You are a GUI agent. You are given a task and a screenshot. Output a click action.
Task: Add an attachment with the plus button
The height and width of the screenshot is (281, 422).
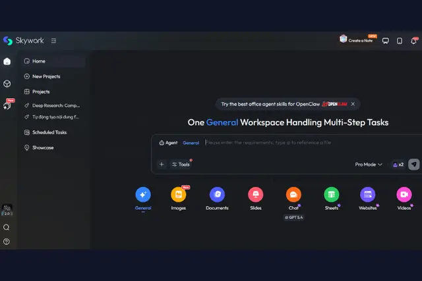(x=162, y=165)
